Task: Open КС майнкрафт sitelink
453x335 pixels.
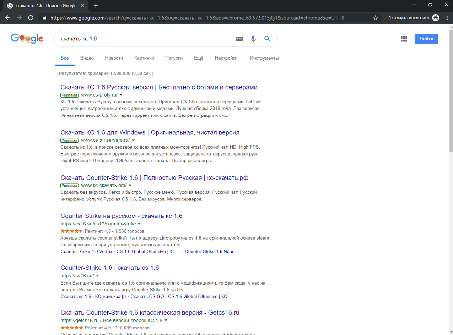Action: coord(111,297)
